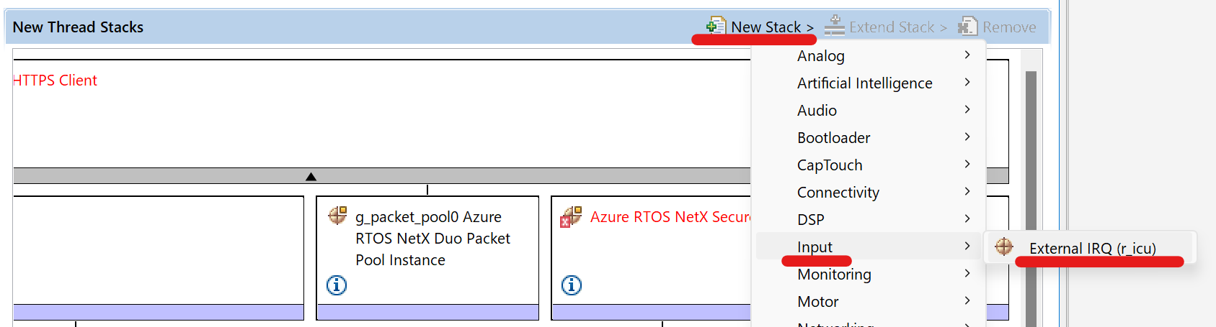Viewport: 1216px width, 327px height.
Task: Expand the CapTouch submenu arrow
Action: tap(967, 164)
